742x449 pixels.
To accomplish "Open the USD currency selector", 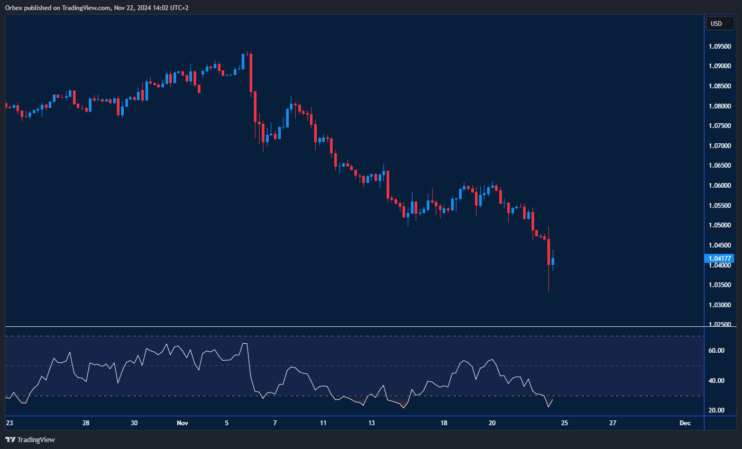I will click(720, 23).
